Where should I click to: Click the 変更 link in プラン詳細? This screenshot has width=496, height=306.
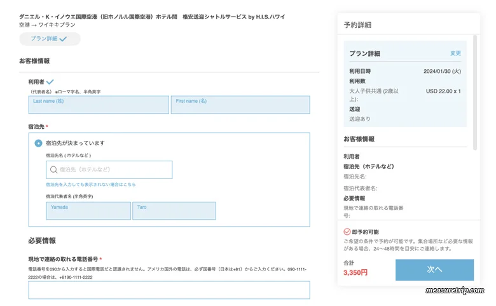(x=455, y=53)
